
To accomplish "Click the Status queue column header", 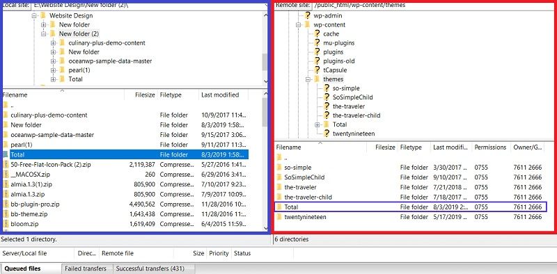I will pos(262,253).
